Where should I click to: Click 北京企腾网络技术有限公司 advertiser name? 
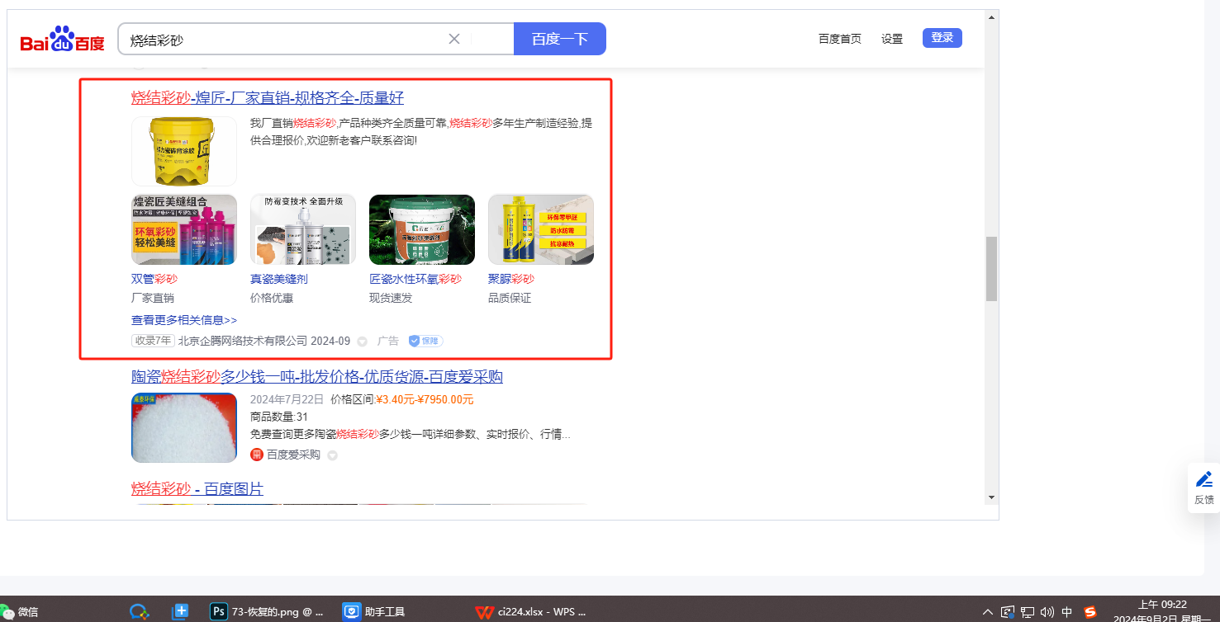click(243, 341)
